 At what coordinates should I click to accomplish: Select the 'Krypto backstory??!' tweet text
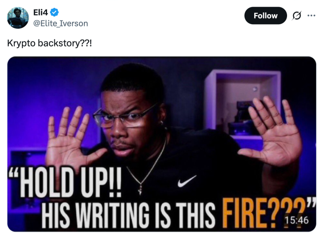coord(49,43)
